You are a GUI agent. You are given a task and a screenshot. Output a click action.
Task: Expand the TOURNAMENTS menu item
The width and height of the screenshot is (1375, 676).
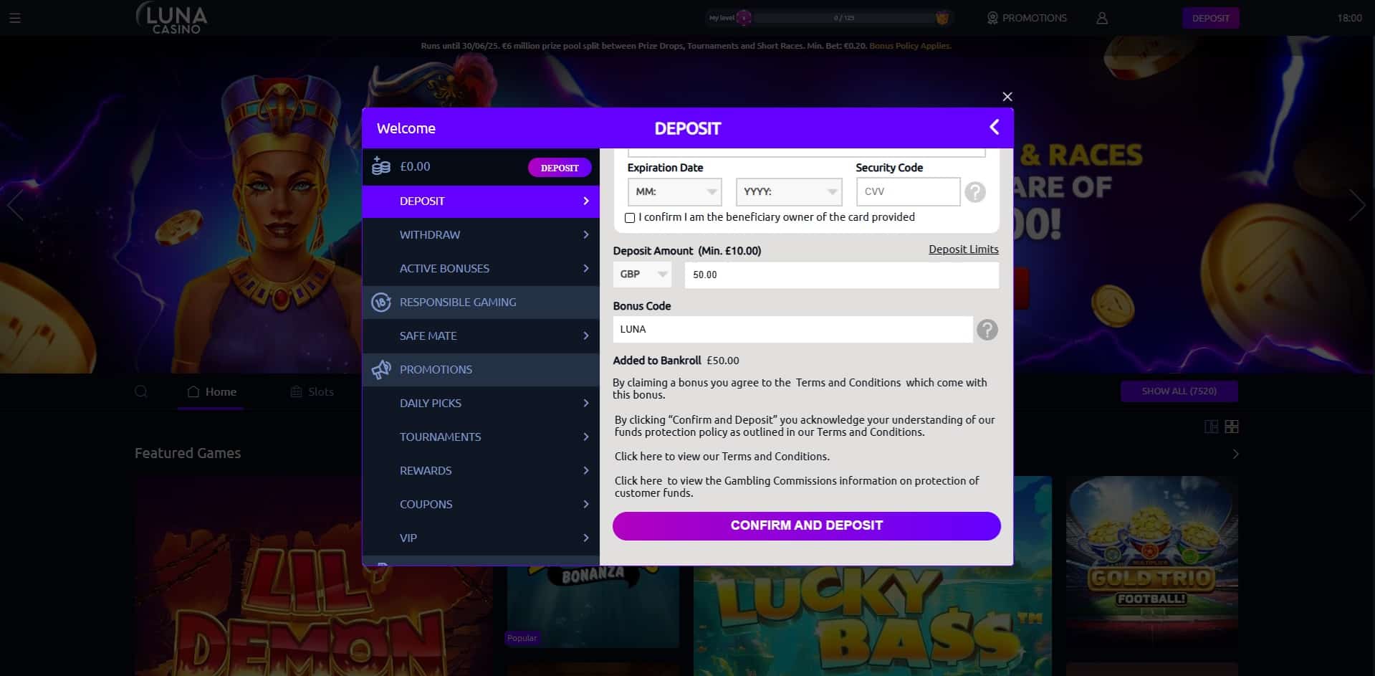pyautogui.click(x=481, y=437)
